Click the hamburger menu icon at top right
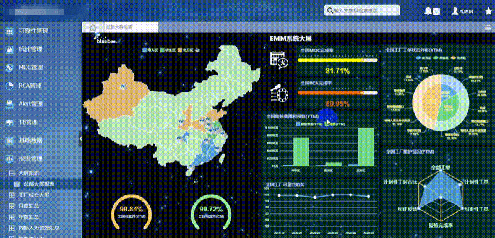 point(488,27)
